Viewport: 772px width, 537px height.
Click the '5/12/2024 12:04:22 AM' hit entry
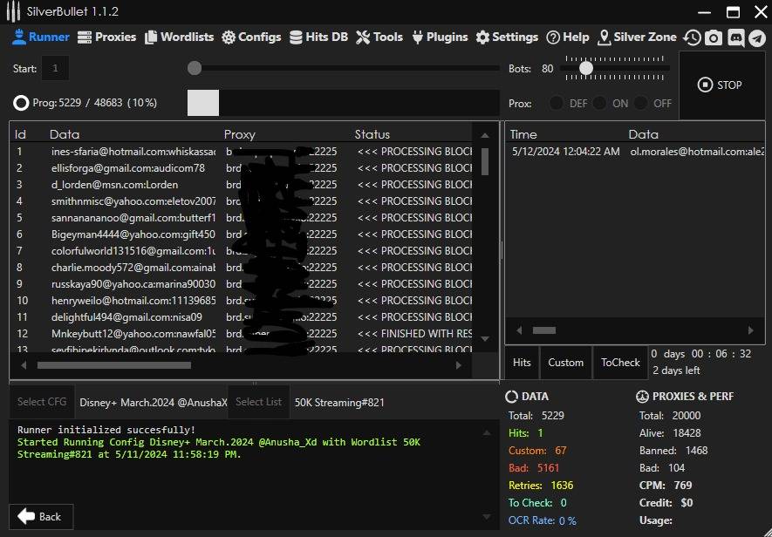click(566, 152)
